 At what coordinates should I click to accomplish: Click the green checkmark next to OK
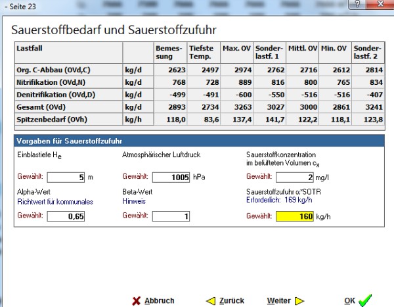366,300
